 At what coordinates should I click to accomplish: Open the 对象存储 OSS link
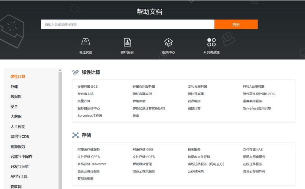pos(143,150)
